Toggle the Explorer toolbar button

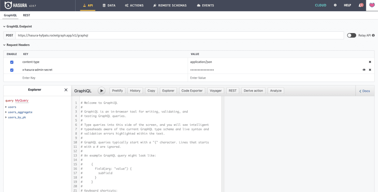(168, 91)
